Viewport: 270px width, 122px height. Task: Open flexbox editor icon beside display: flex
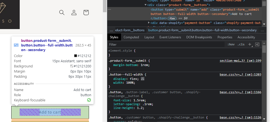click(x=142, y=79)
